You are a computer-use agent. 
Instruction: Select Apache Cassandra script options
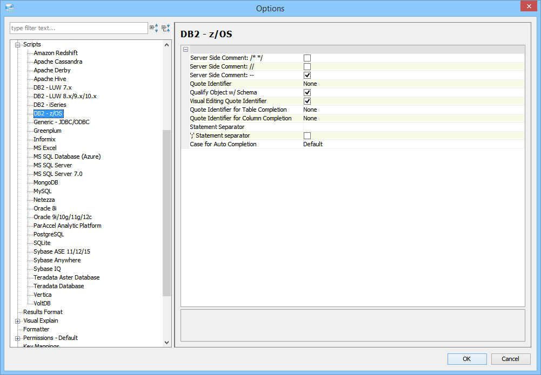click(58, 62)
